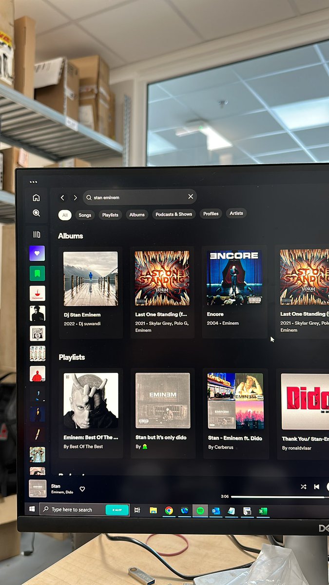Screen dimensions: 329x585
Task: Open the Encore album cover
Action: coord(234,278)
